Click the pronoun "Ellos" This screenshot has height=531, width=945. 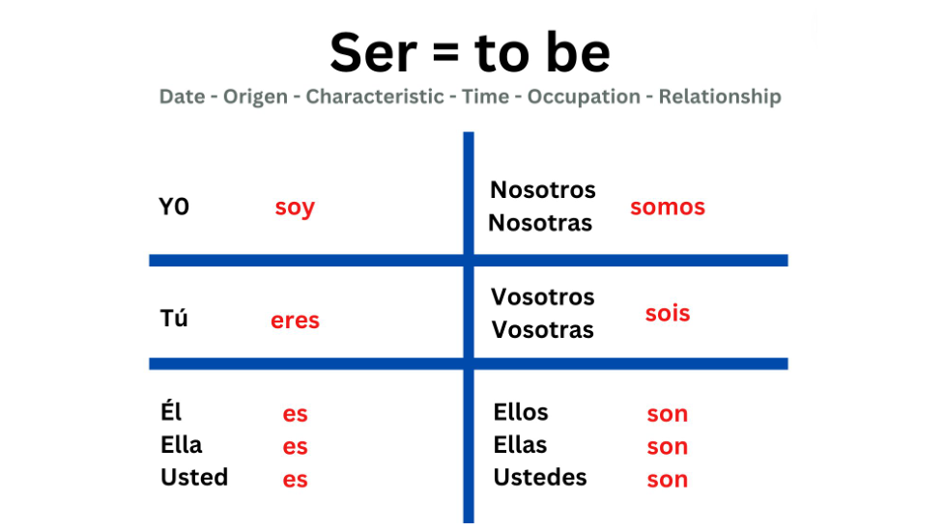pyautogui.click(x=521, y=412)
